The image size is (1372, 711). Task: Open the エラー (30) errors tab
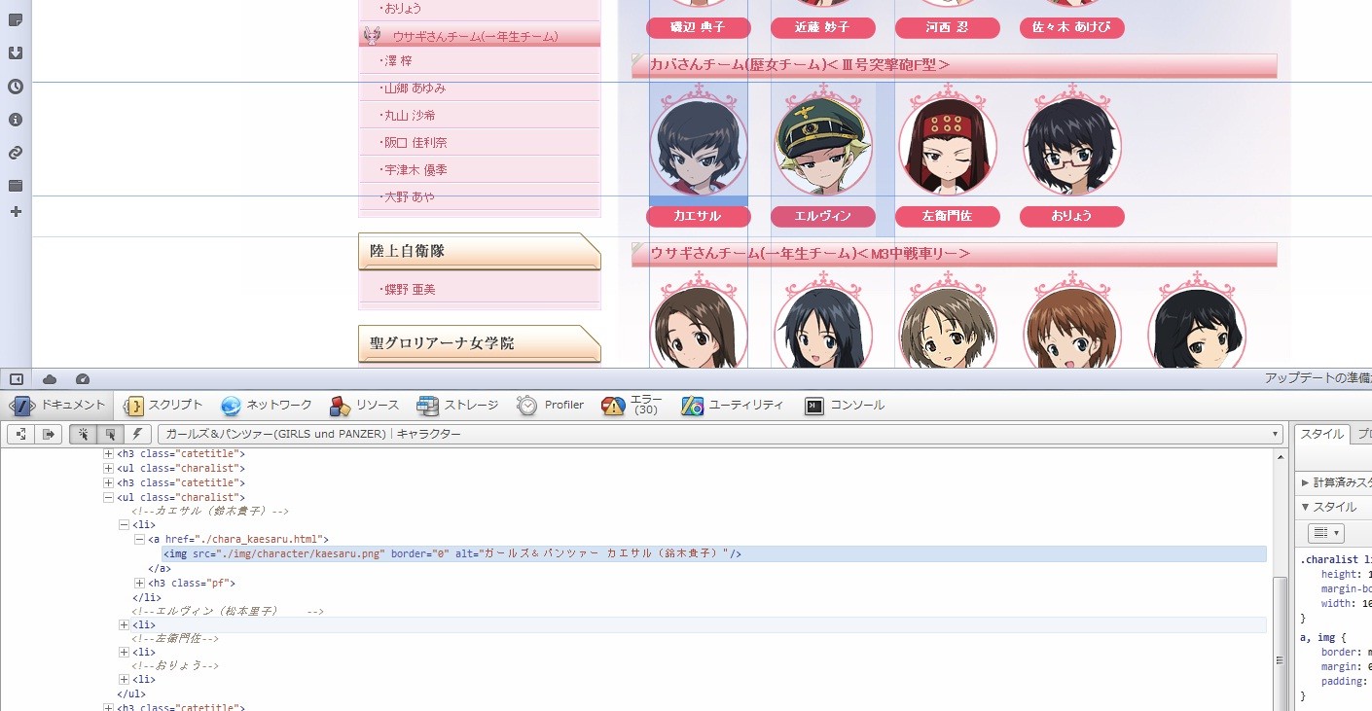coord(632,406)
